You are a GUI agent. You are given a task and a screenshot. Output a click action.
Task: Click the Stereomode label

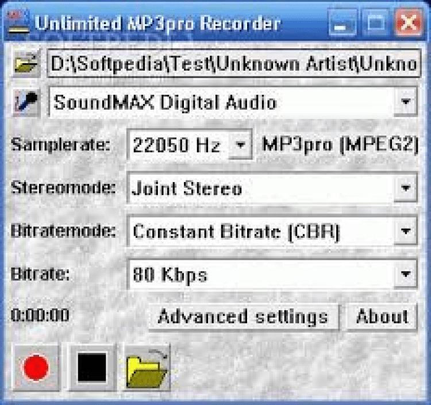(63, 188)
